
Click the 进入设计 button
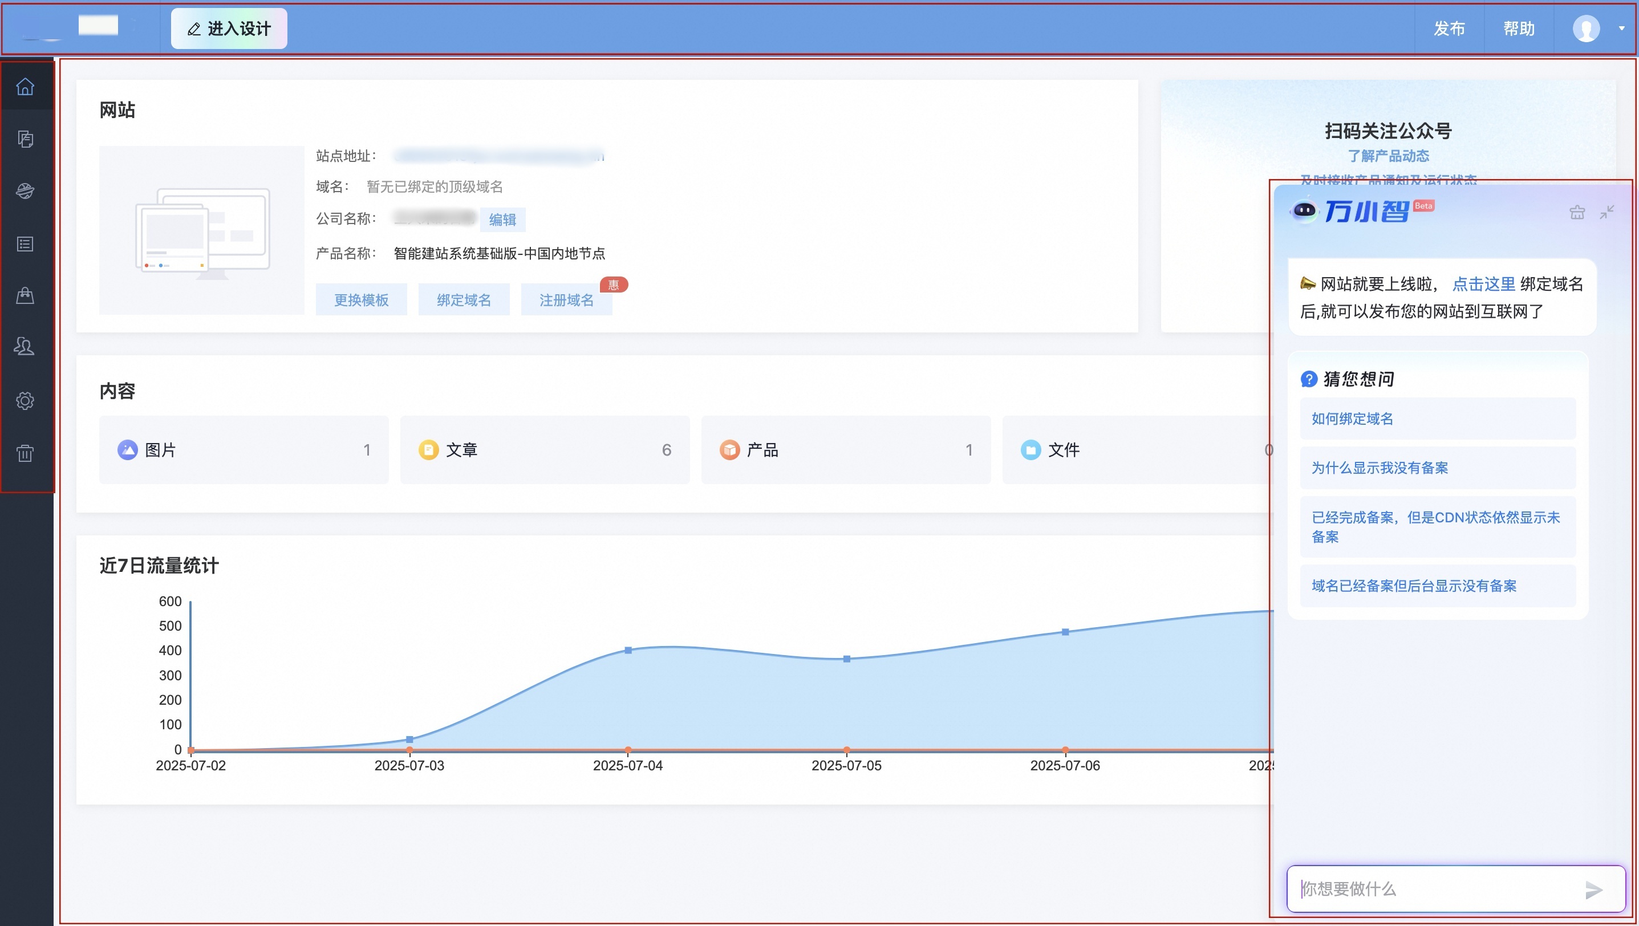point(229,29)
